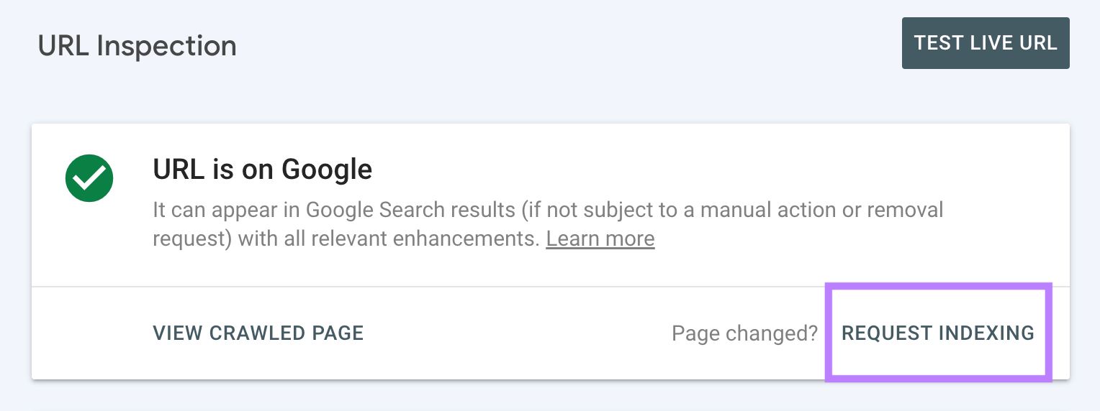1100x411 pixels.
Task: Click the word 'Inspection' in the heading
Action: (166, 46)
